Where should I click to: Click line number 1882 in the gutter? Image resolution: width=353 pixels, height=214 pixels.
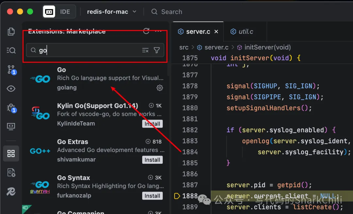coord(190,130)
